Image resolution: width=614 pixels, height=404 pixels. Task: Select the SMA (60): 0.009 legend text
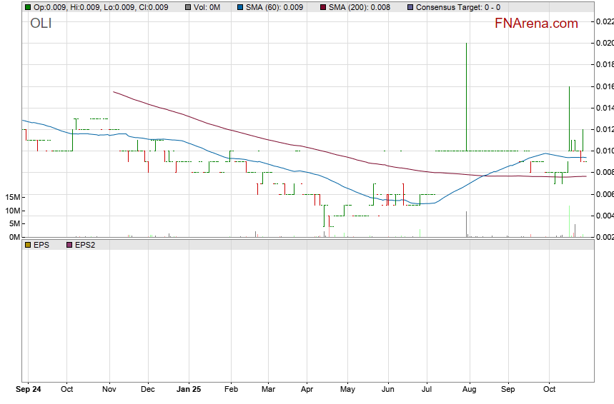coord(274,7)
